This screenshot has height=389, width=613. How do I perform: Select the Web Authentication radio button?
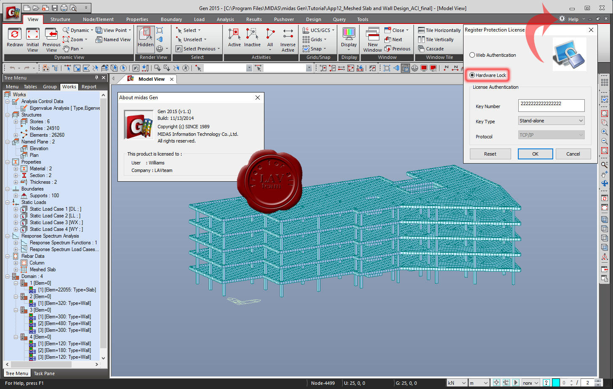[472, 55]
